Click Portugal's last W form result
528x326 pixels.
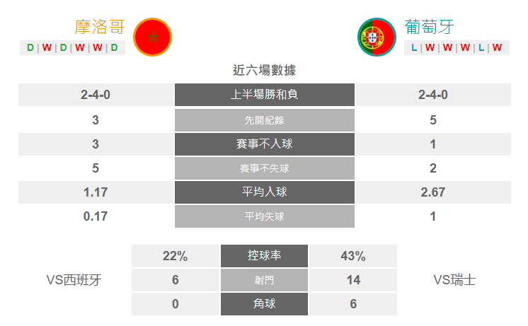[497, 47]
